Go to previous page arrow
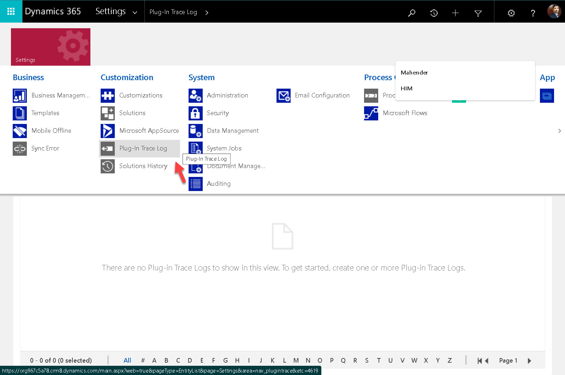565x375 pixels. point(487,361)
